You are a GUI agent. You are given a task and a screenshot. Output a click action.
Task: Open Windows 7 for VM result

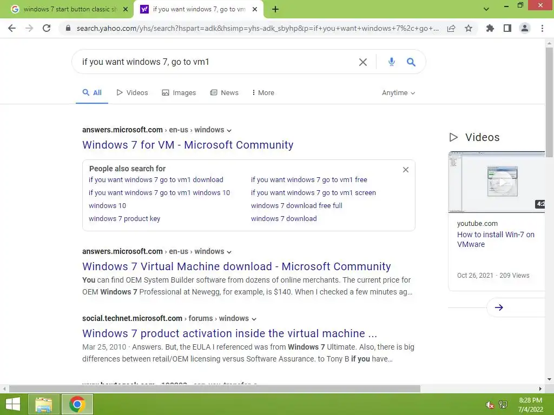tap(188, 145)
